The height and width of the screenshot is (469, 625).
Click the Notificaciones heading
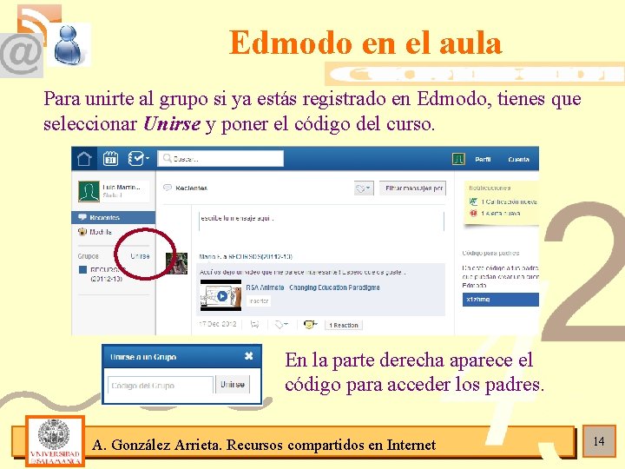pyautogui.click(x=490, y=188)
